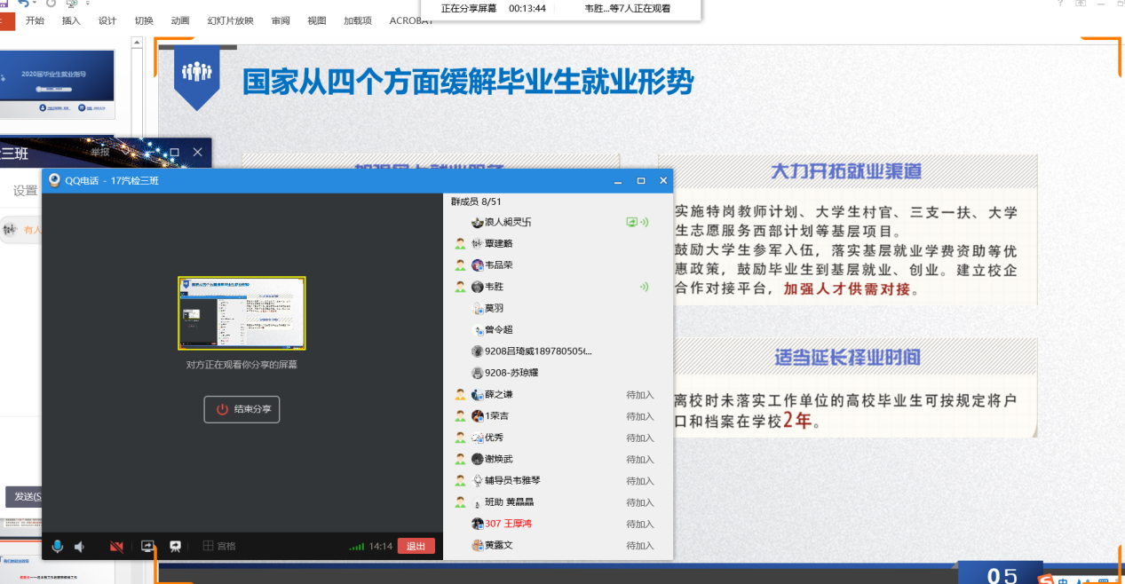The height and width of the screenshot is (584, 1125).
Task: Switch to grid (宫格) view
Action: (x=219, y=547)
